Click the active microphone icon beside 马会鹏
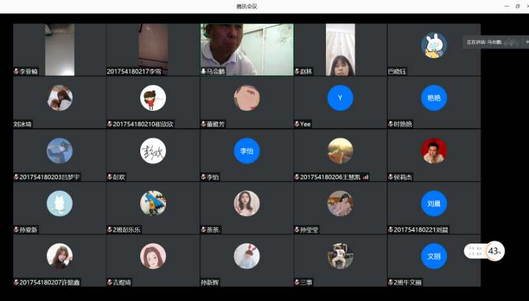Viewport: 529px width, 301px height. click(203, 71)
